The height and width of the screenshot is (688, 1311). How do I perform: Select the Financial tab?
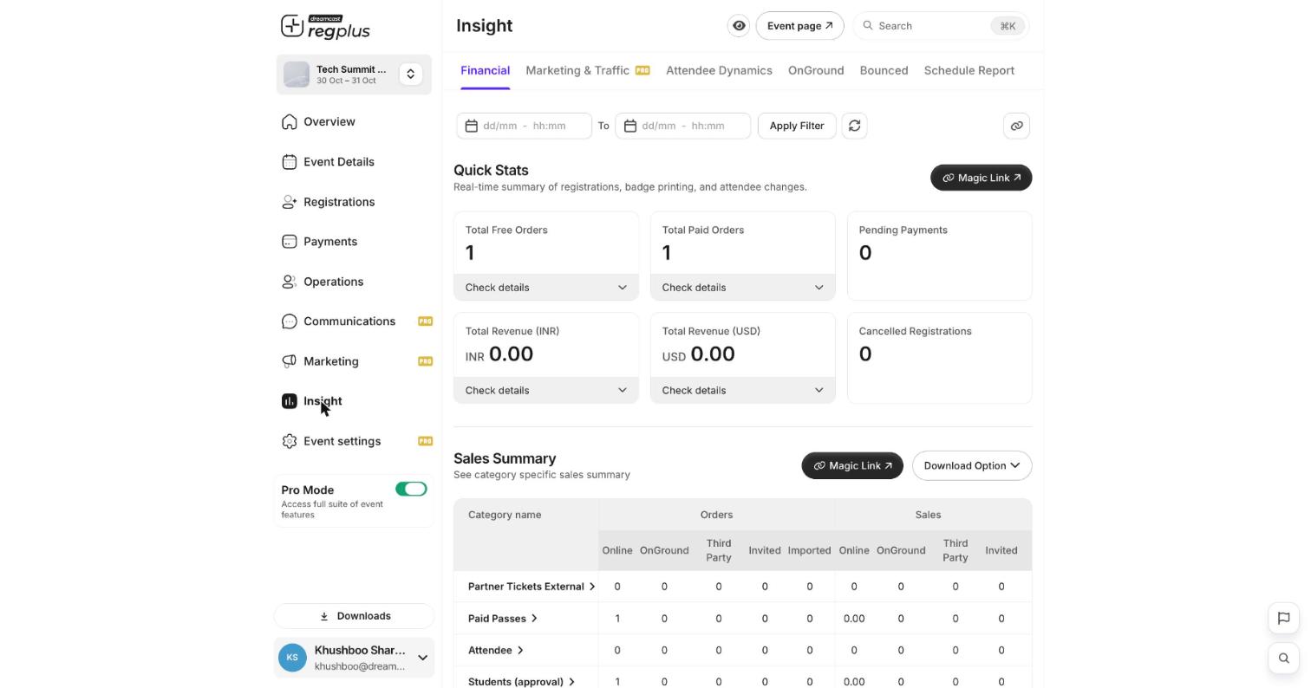click(x=485, y=71)
